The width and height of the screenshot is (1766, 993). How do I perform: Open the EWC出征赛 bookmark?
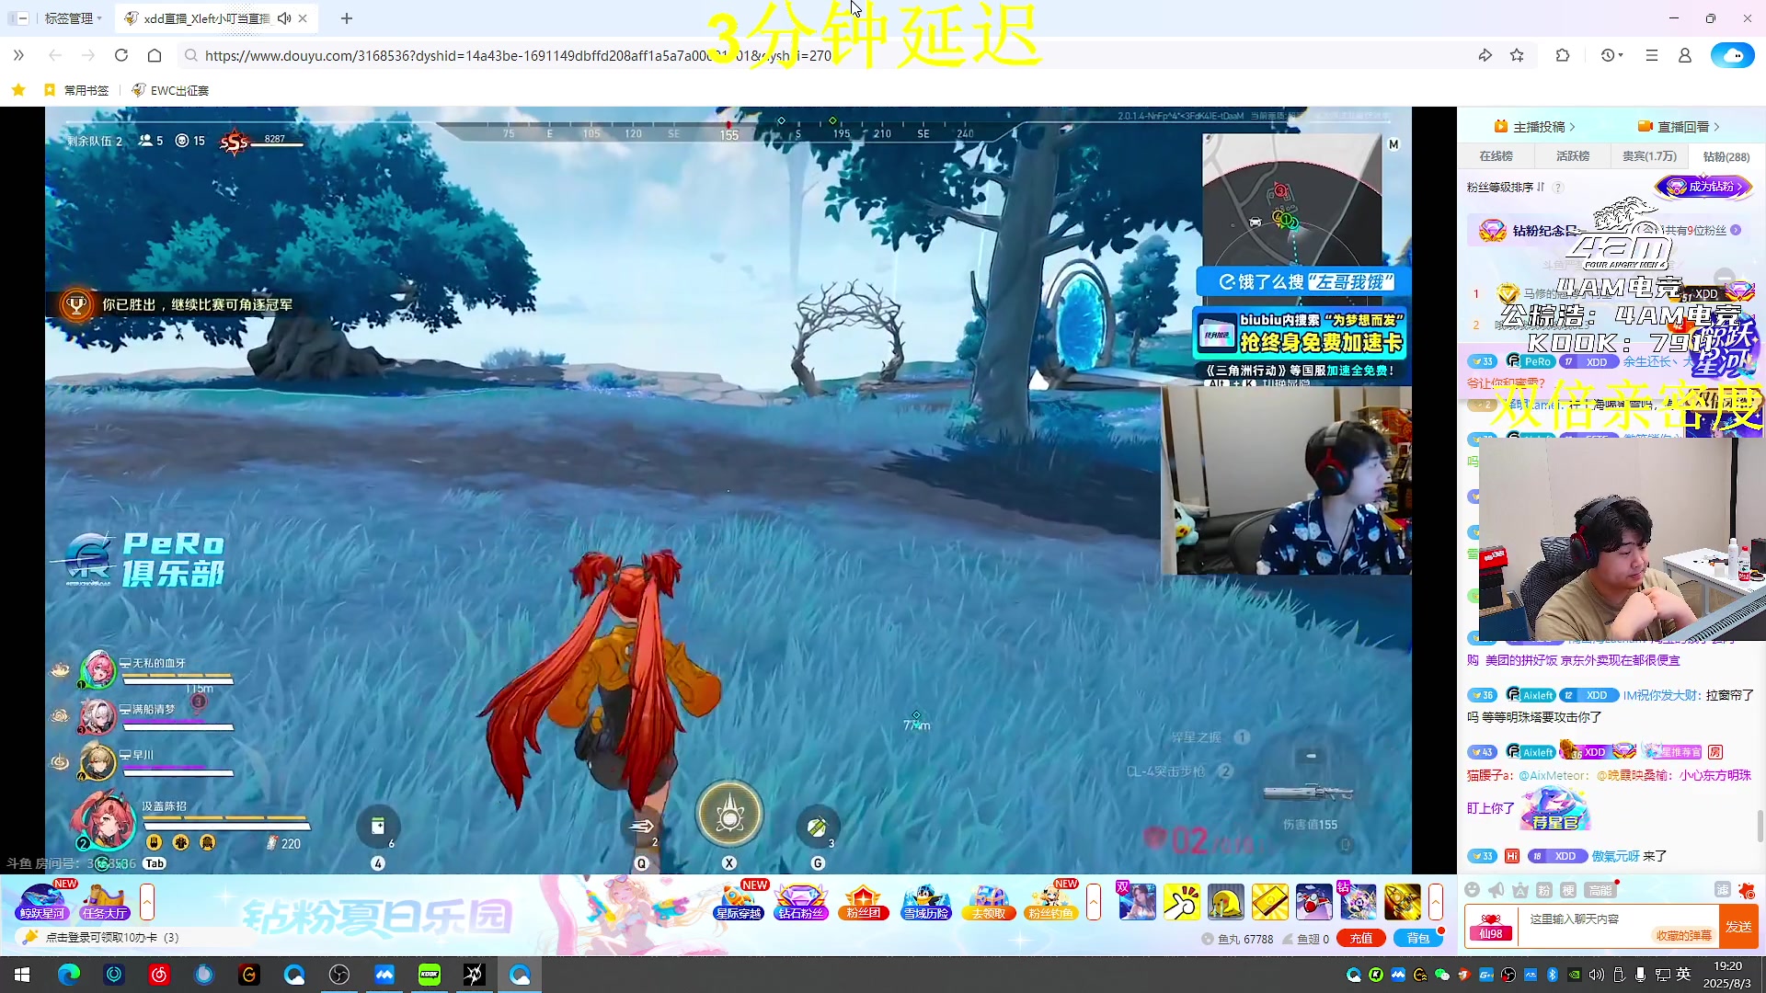pyautogui.click(x=170, y=90)
